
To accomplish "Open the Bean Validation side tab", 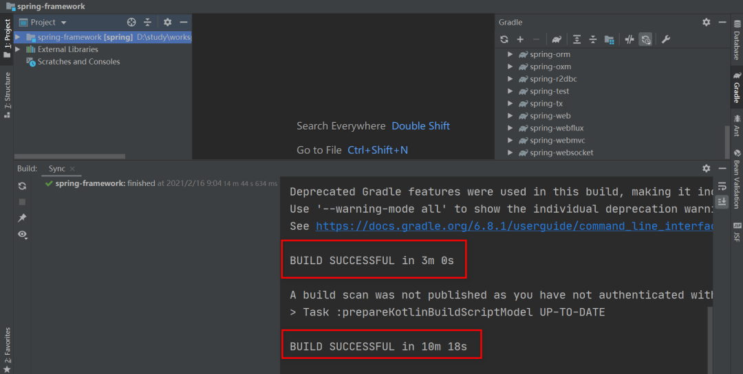I will 737,178.
